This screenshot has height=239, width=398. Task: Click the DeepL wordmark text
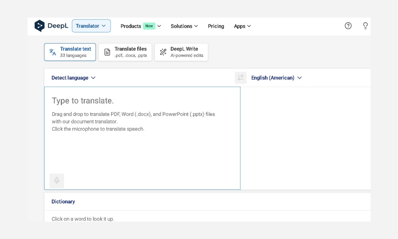coord(58,26)
